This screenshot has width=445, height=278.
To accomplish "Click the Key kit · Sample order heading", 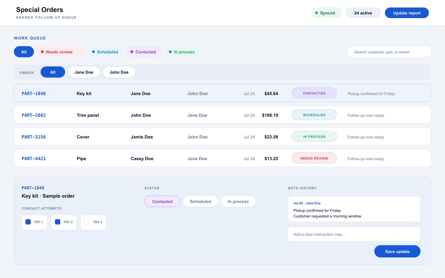I will (x=48, y=196).
